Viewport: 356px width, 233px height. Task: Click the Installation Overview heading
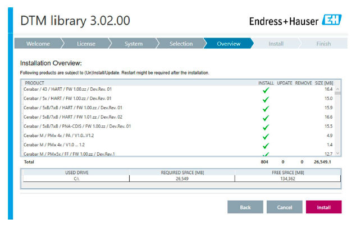(51, 63)
